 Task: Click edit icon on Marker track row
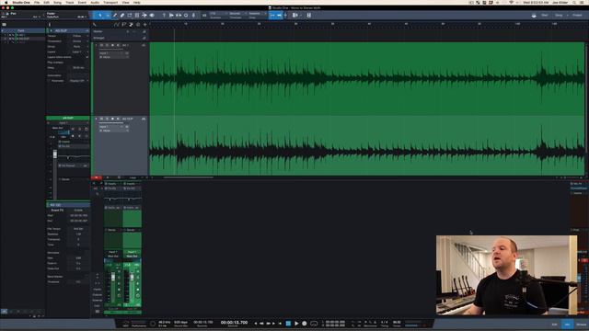pos(144,31)
